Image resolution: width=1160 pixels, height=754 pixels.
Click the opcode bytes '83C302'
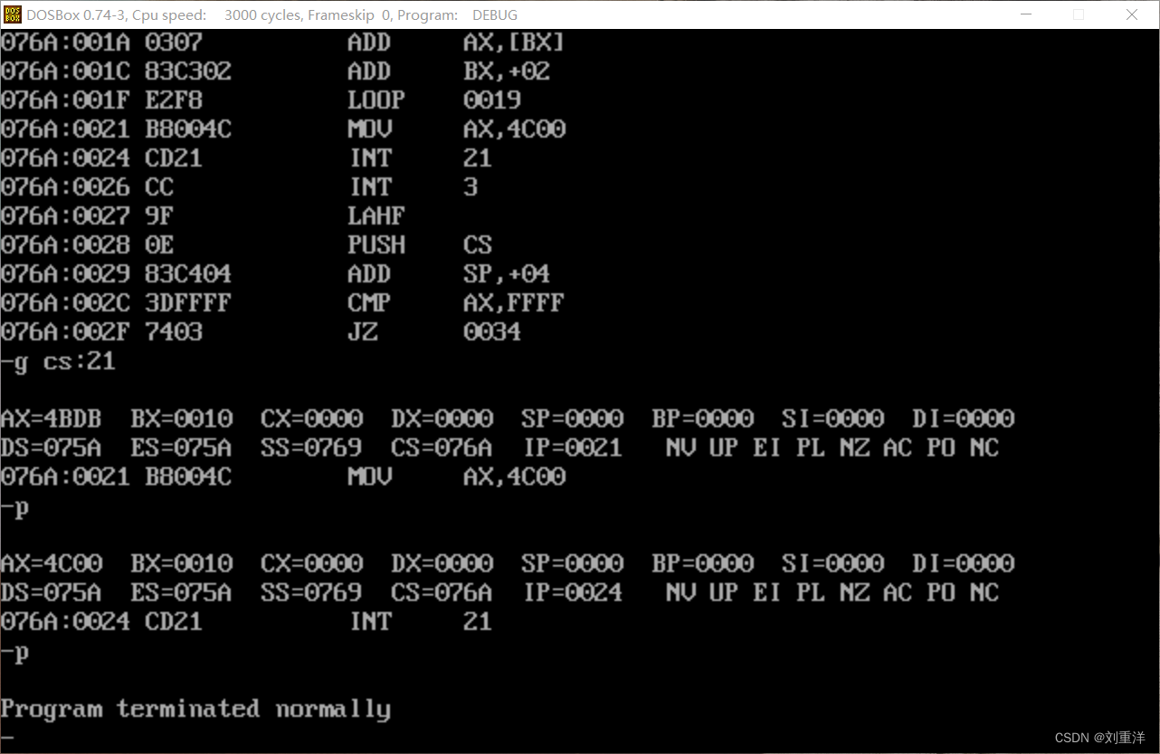[x=188, y=71]
